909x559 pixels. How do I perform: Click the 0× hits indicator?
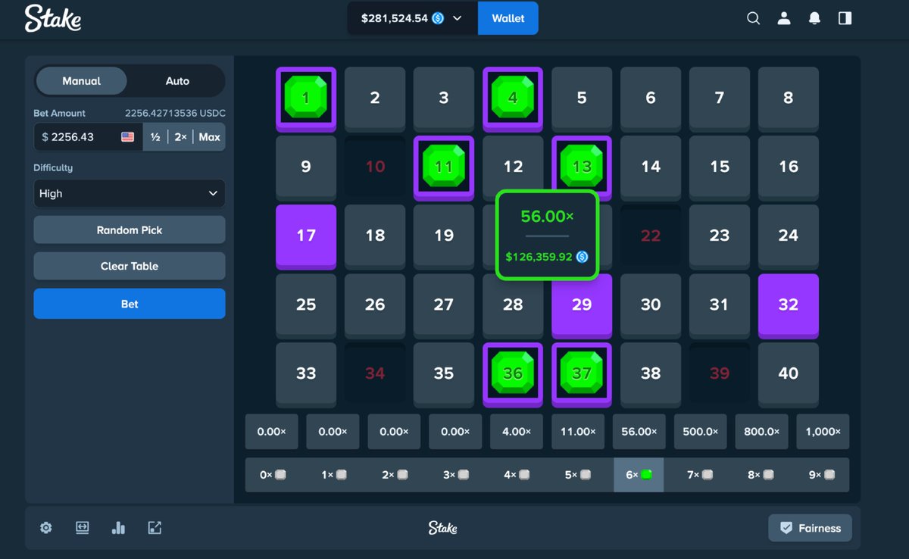273,475
